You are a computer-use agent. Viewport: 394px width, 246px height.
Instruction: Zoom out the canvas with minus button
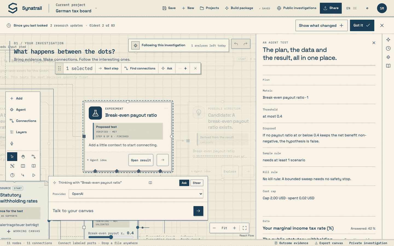coord(214,228)
